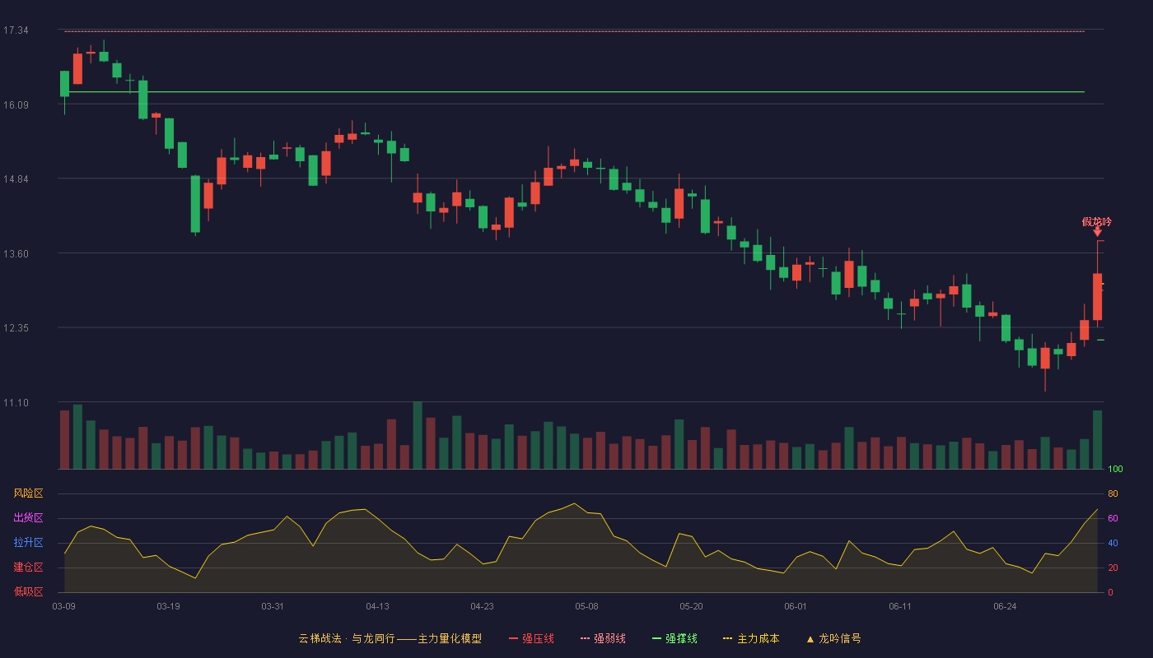This screenshot has height=658, width=1153.
Task: Toggle the 强压线 legend entry
Action: pyautogui.click(x=531, y=638)
